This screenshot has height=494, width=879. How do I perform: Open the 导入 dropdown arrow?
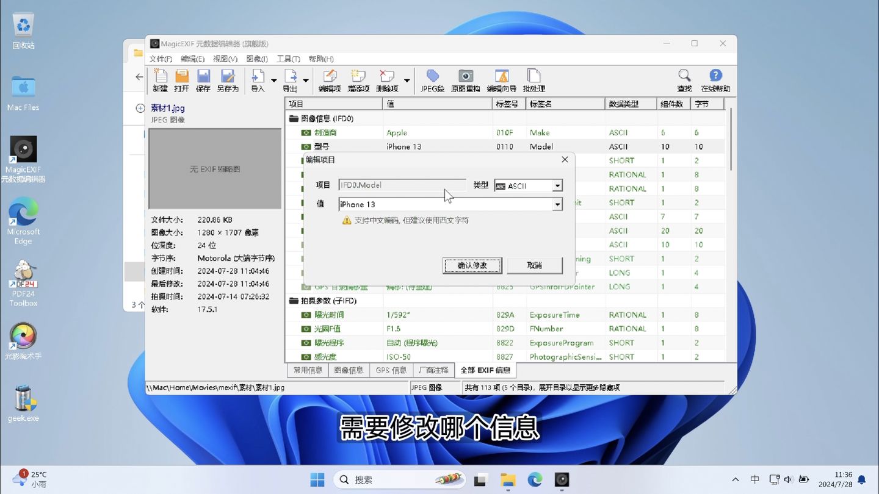coord(274,81)
